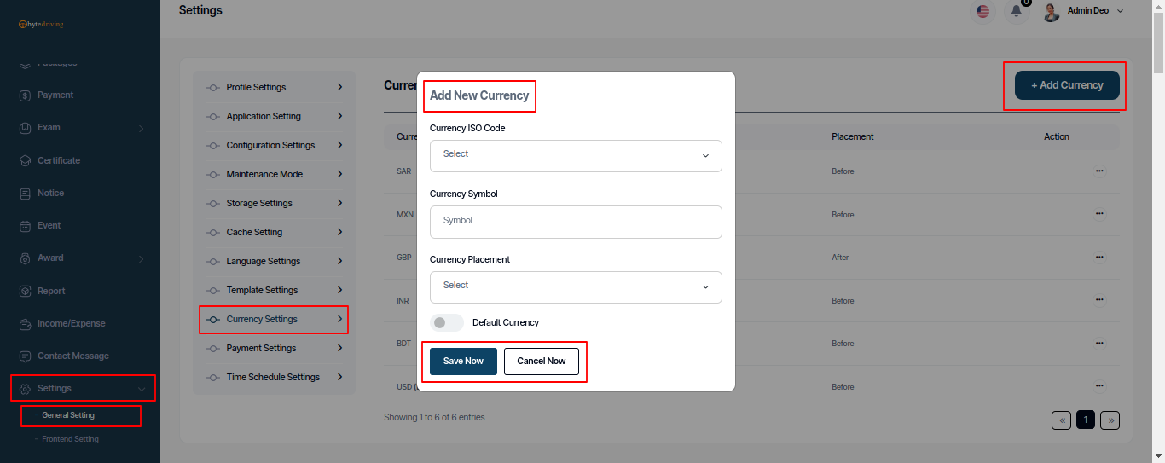The width and height of the screenshot is (1165, 463).
Task: Open the Currency Settings tab
Action: [x=274, y=319]
